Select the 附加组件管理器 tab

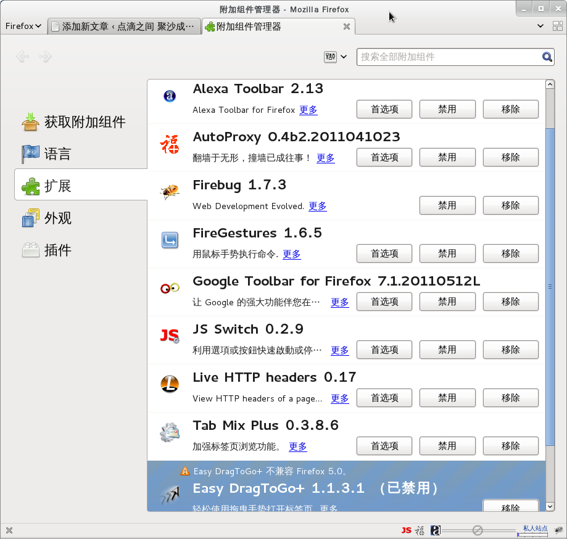pyautogui.click(x=278, y=27)
